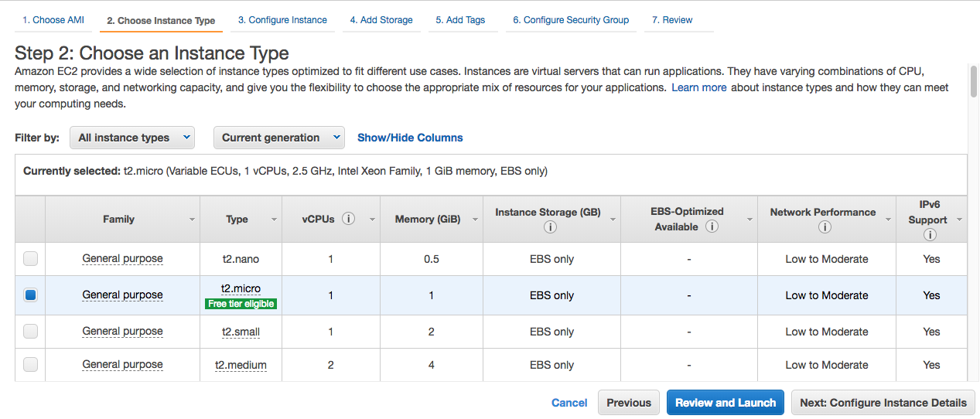The image size is (980, 419).
Task: Open the Type column sort arrow
Action: coord(274,220)
